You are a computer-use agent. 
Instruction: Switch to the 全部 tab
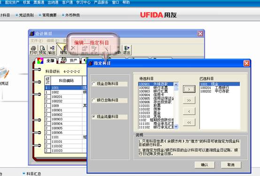(x=46, y=60)
